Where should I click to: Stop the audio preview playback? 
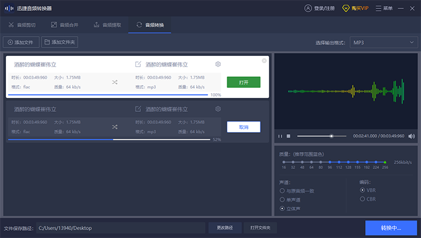(x=288, y=136)
